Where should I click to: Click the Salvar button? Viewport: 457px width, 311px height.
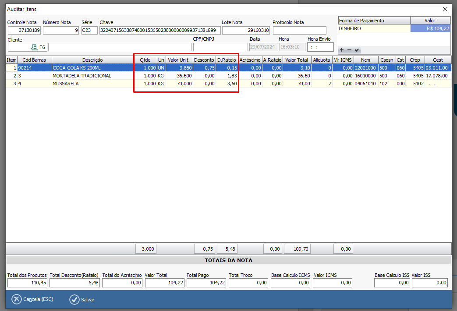coord(81,300)
